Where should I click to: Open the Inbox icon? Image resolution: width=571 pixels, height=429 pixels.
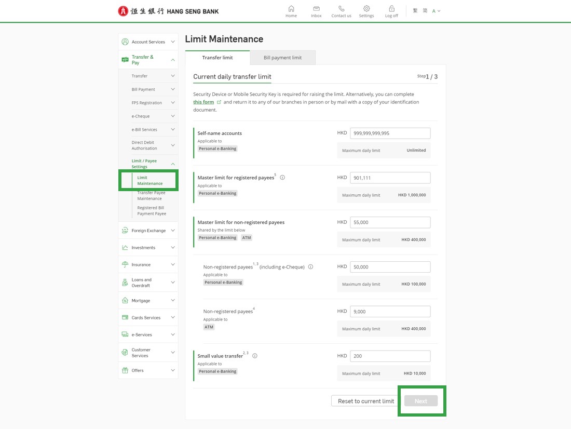(316, 9)
